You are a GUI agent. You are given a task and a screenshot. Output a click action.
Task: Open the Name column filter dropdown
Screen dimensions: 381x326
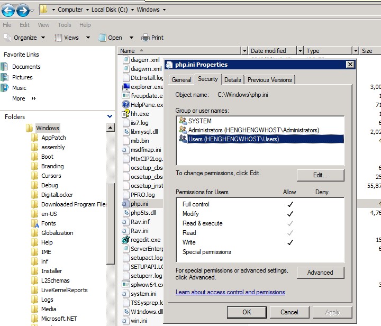tap(244, 51)
